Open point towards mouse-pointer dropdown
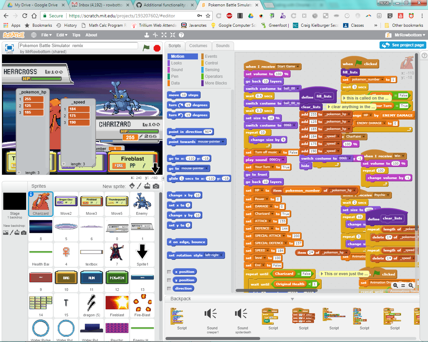 pyautogui.click(x=223, y=142)
